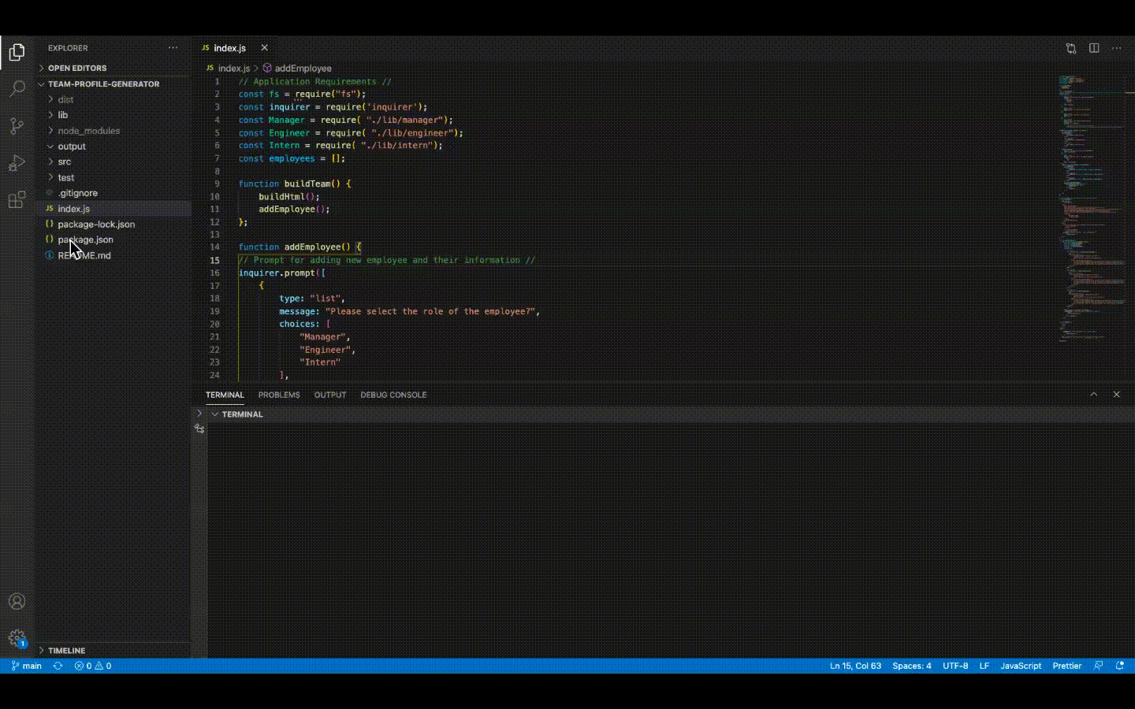Open the Manage gear settings icon
This screenshot has height=709, width=1135.
[x=17, y=638]
